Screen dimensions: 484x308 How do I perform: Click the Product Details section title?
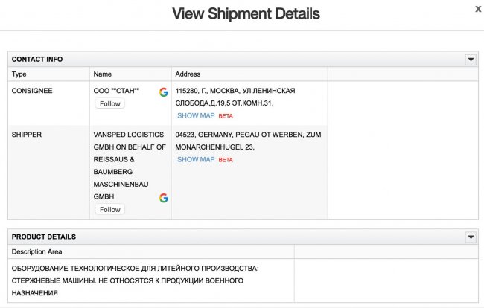click(44, 237)
